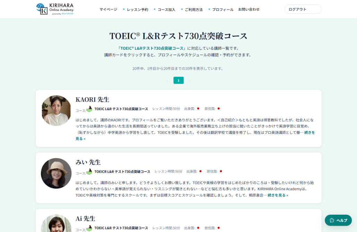This screenshot has height=232, width=357.
Task: Click the ログアウト button
Action: 303,9
